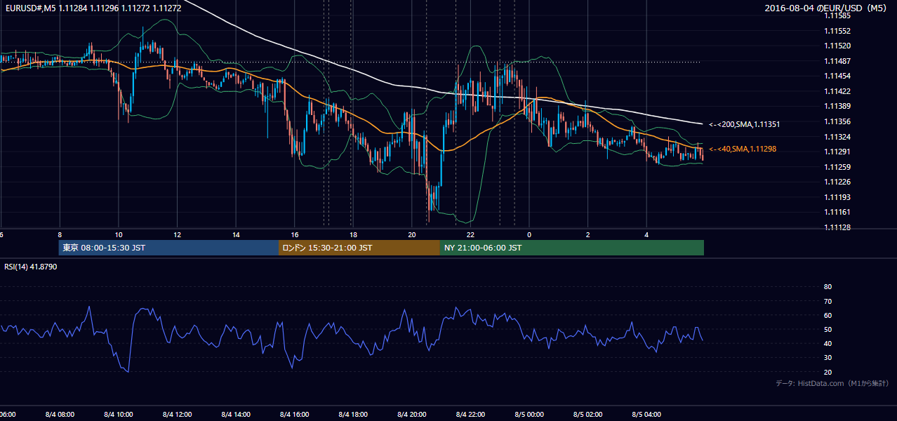Click hour tick 20 under price chart
897x421 pixels.
pos(412,234)
